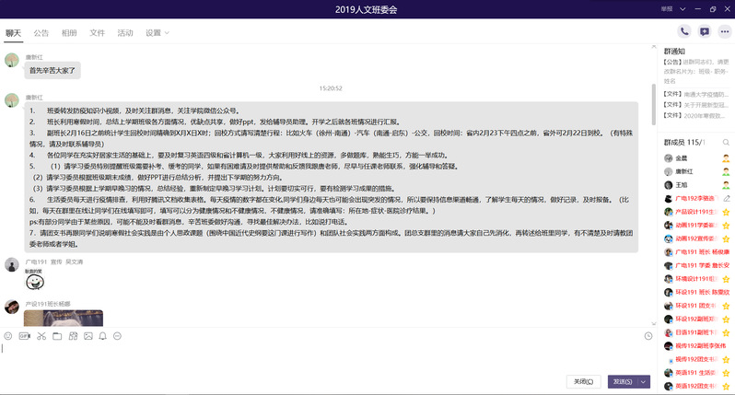Click inside the message input box
735x395 pixels.
[322, 357]
